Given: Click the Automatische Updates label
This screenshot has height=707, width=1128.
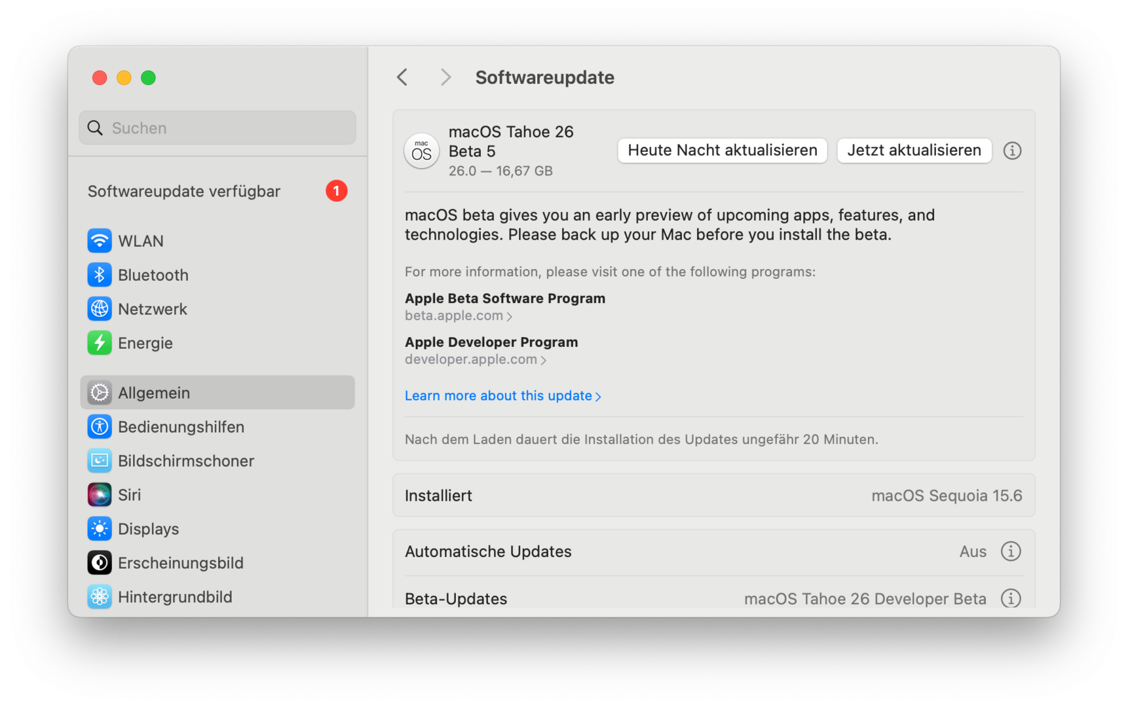Looking at the screenshot, I should point(488,551).
